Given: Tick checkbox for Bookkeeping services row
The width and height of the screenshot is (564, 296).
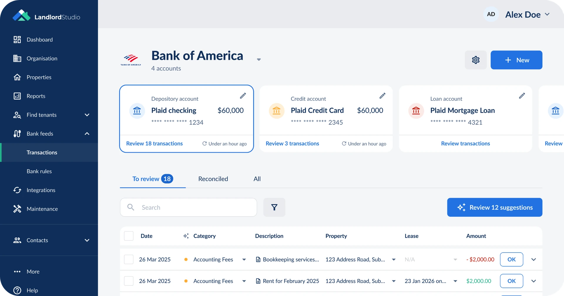Looking at the screenshot, I should (x=129, y=259).
